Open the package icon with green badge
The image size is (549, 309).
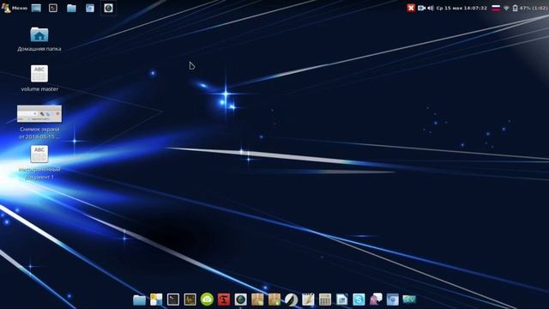pos(274,300)
